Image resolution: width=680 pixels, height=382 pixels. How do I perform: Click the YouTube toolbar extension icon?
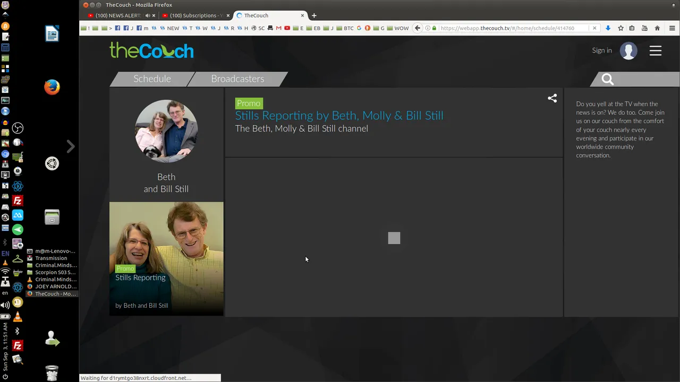pos(644,28)
